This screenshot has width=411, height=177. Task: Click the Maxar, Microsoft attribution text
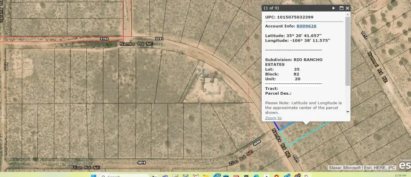345,168
